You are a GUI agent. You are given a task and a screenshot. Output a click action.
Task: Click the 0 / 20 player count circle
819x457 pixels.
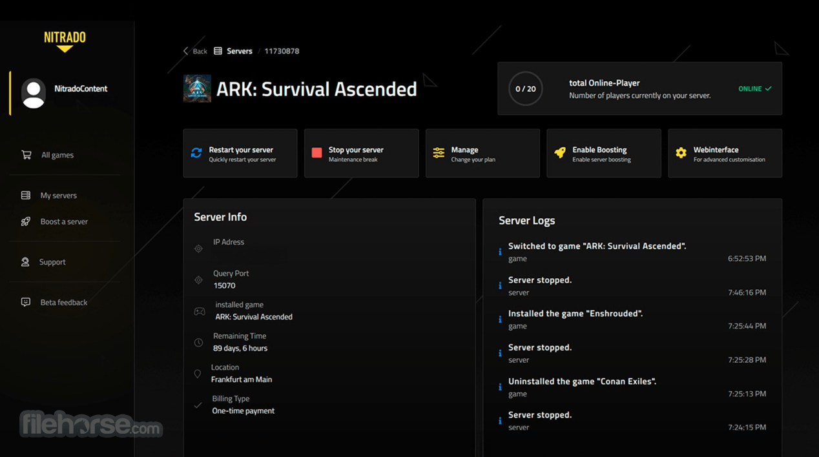(x=526, y=88)
